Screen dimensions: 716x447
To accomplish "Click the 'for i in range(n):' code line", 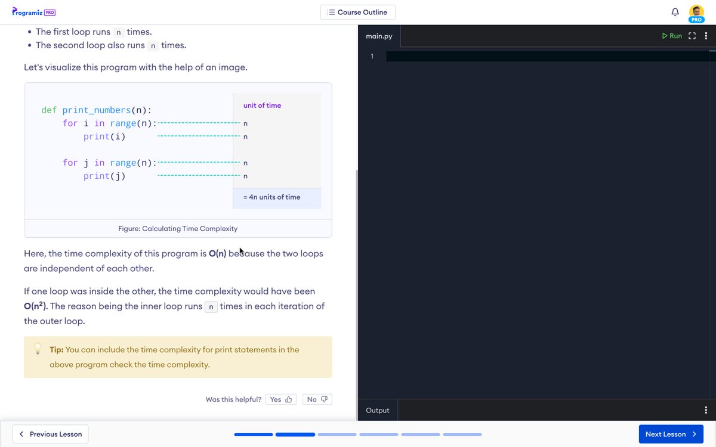I will coord(110,123).
